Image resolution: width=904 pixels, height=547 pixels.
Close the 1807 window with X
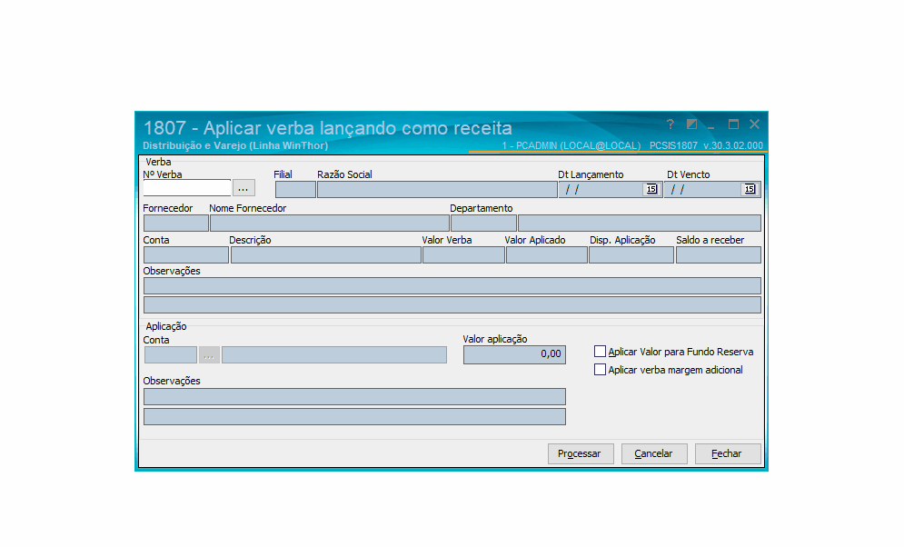[x=755, y=124]
